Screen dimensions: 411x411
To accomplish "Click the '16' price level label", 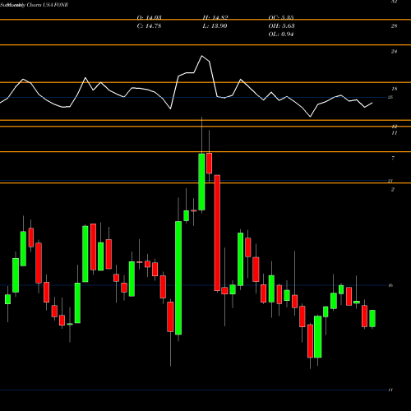I will (x=390, y=285).
